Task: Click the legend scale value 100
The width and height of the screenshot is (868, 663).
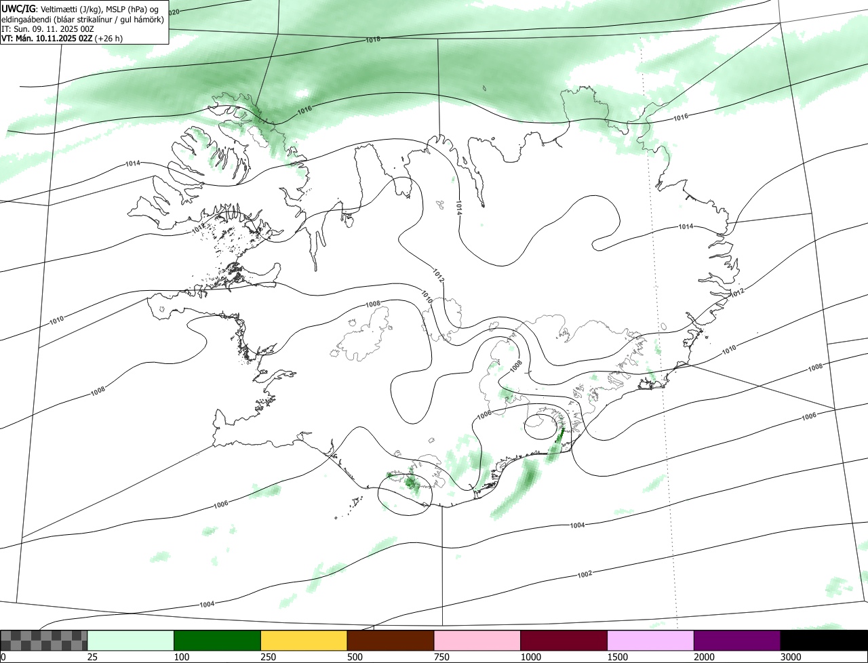Action: (181, 657)
